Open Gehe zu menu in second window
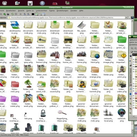 pos(133,42)
